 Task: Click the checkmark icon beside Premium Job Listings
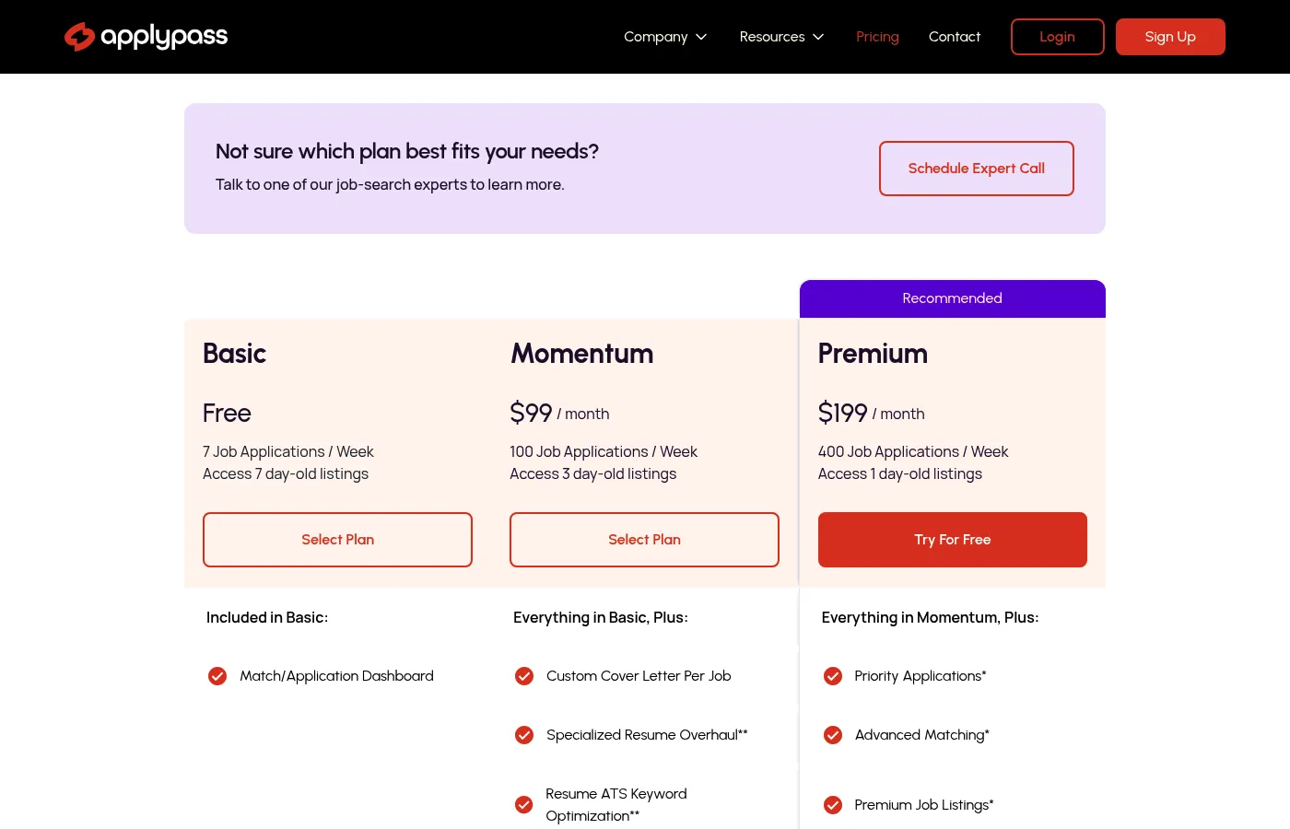pos(833,805)
